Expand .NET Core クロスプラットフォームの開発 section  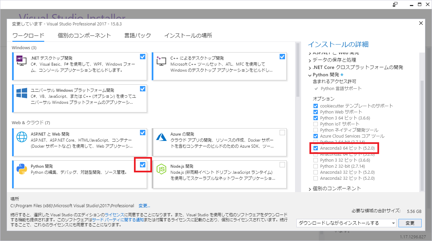click(x=310, y=68)
